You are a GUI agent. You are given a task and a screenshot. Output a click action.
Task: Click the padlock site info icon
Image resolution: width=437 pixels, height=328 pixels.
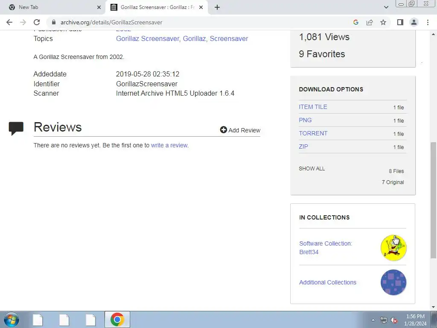[x=54, y=22]
